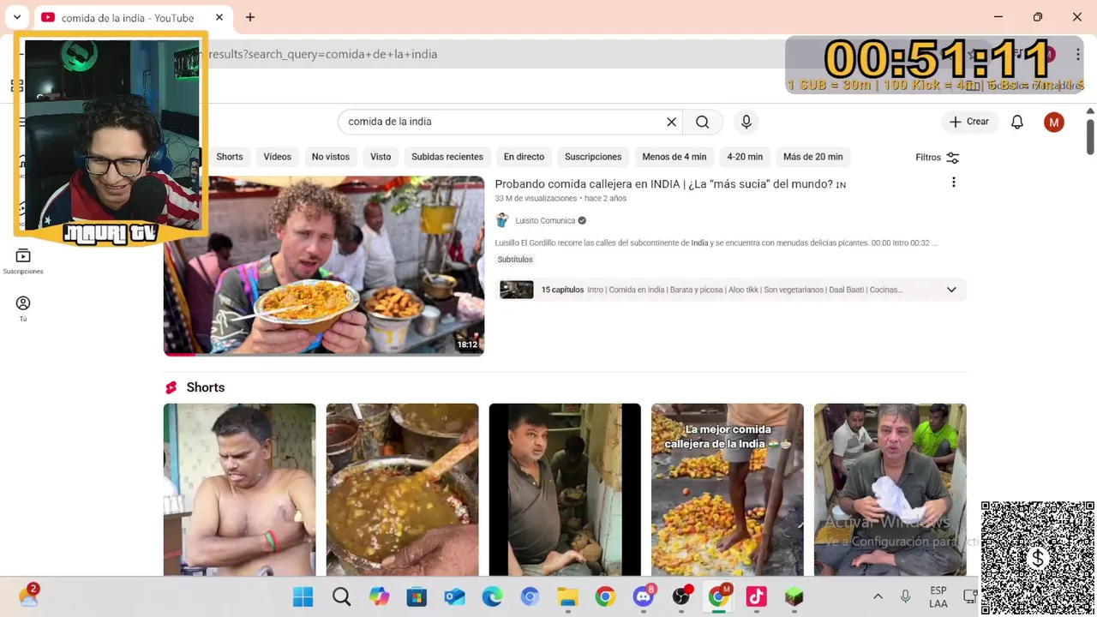Click the 15 capítulos preview thumbnail
The image size is (1097, 617).
click(x=517, y=290)
